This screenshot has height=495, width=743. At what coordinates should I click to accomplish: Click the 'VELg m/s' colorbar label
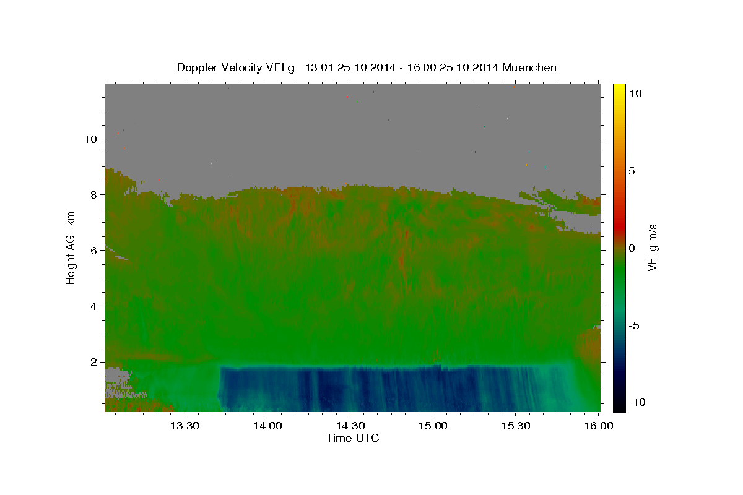coord(653,247)
